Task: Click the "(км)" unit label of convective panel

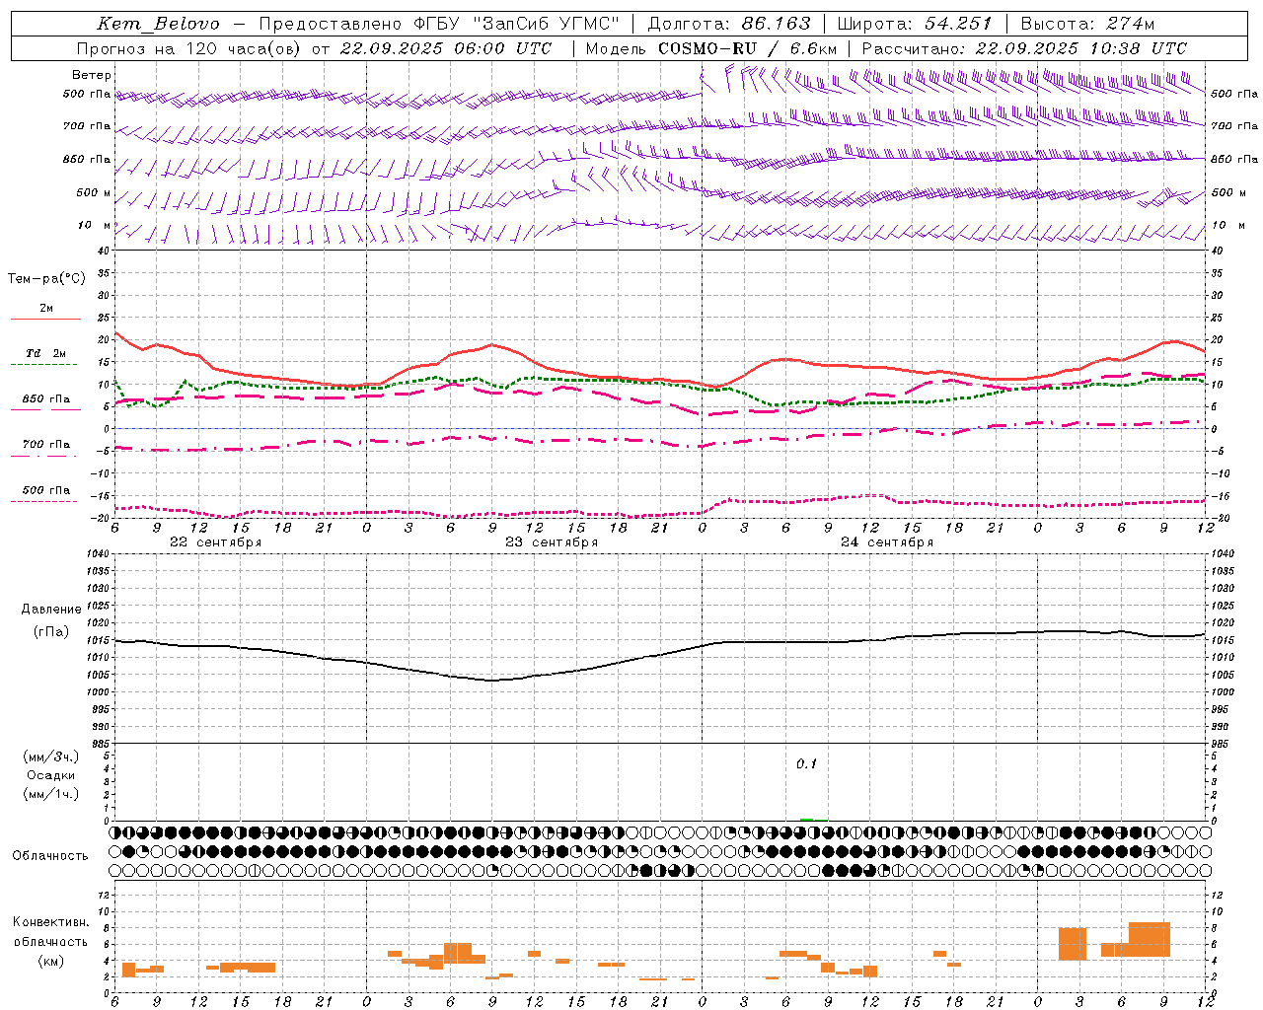Action: pyautogui.click(x=50, y=961)
